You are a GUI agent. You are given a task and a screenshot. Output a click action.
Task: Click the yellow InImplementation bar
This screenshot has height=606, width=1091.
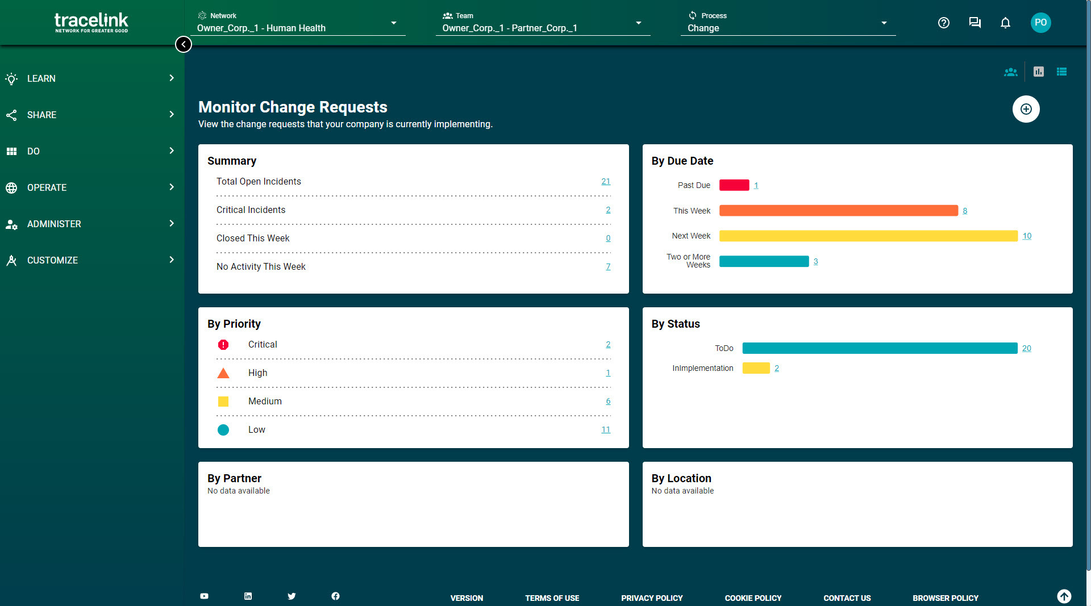pyautogui.click(x=756, y=368)
